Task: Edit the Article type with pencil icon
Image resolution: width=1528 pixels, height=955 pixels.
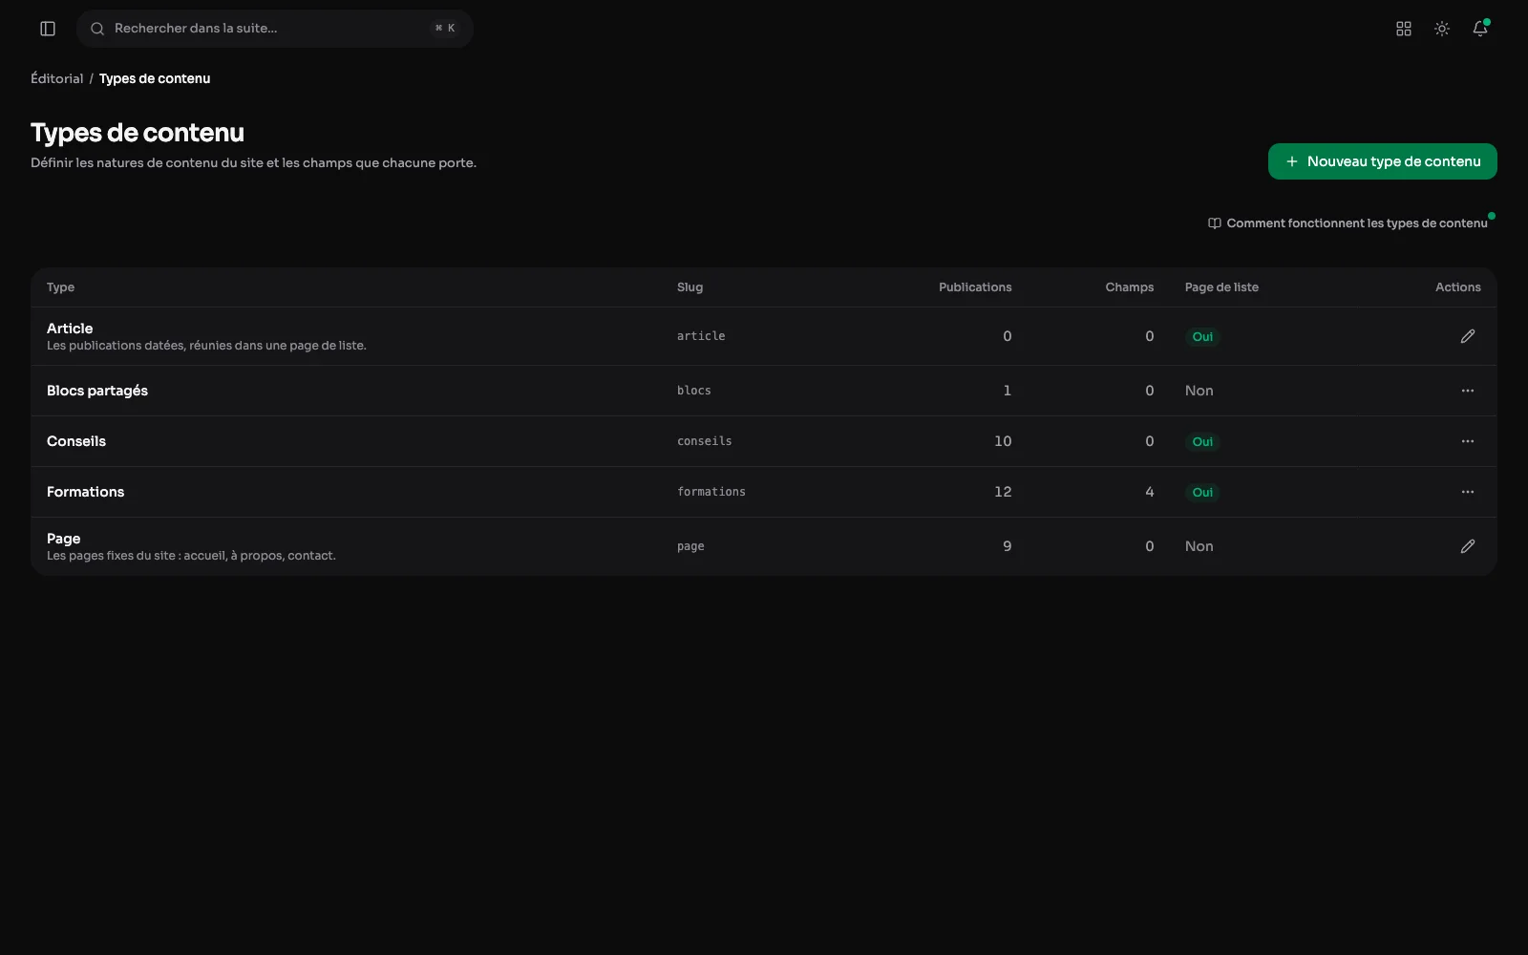Action: (1468, 336)
